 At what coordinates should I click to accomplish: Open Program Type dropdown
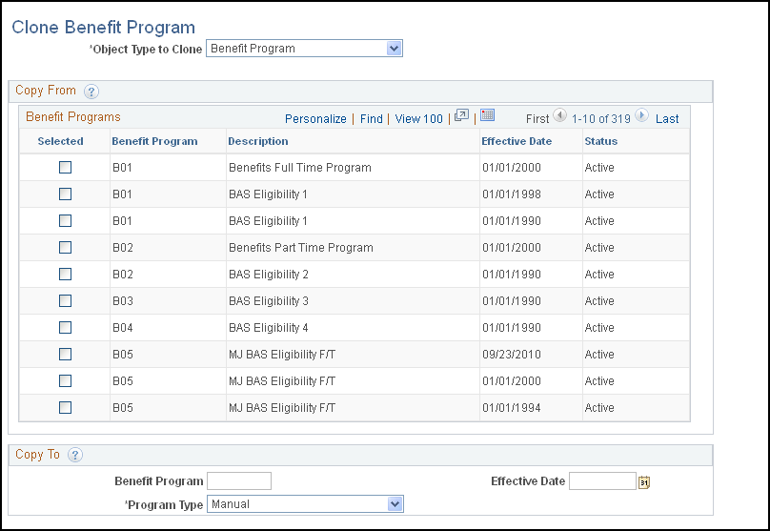tap(305, 504)
